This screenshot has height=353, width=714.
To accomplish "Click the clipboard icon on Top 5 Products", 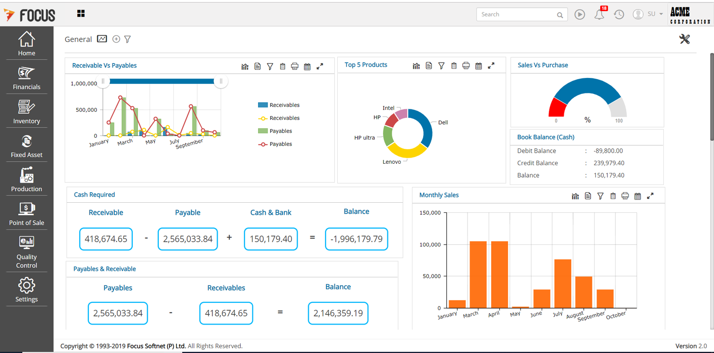I will click(454, 65).
